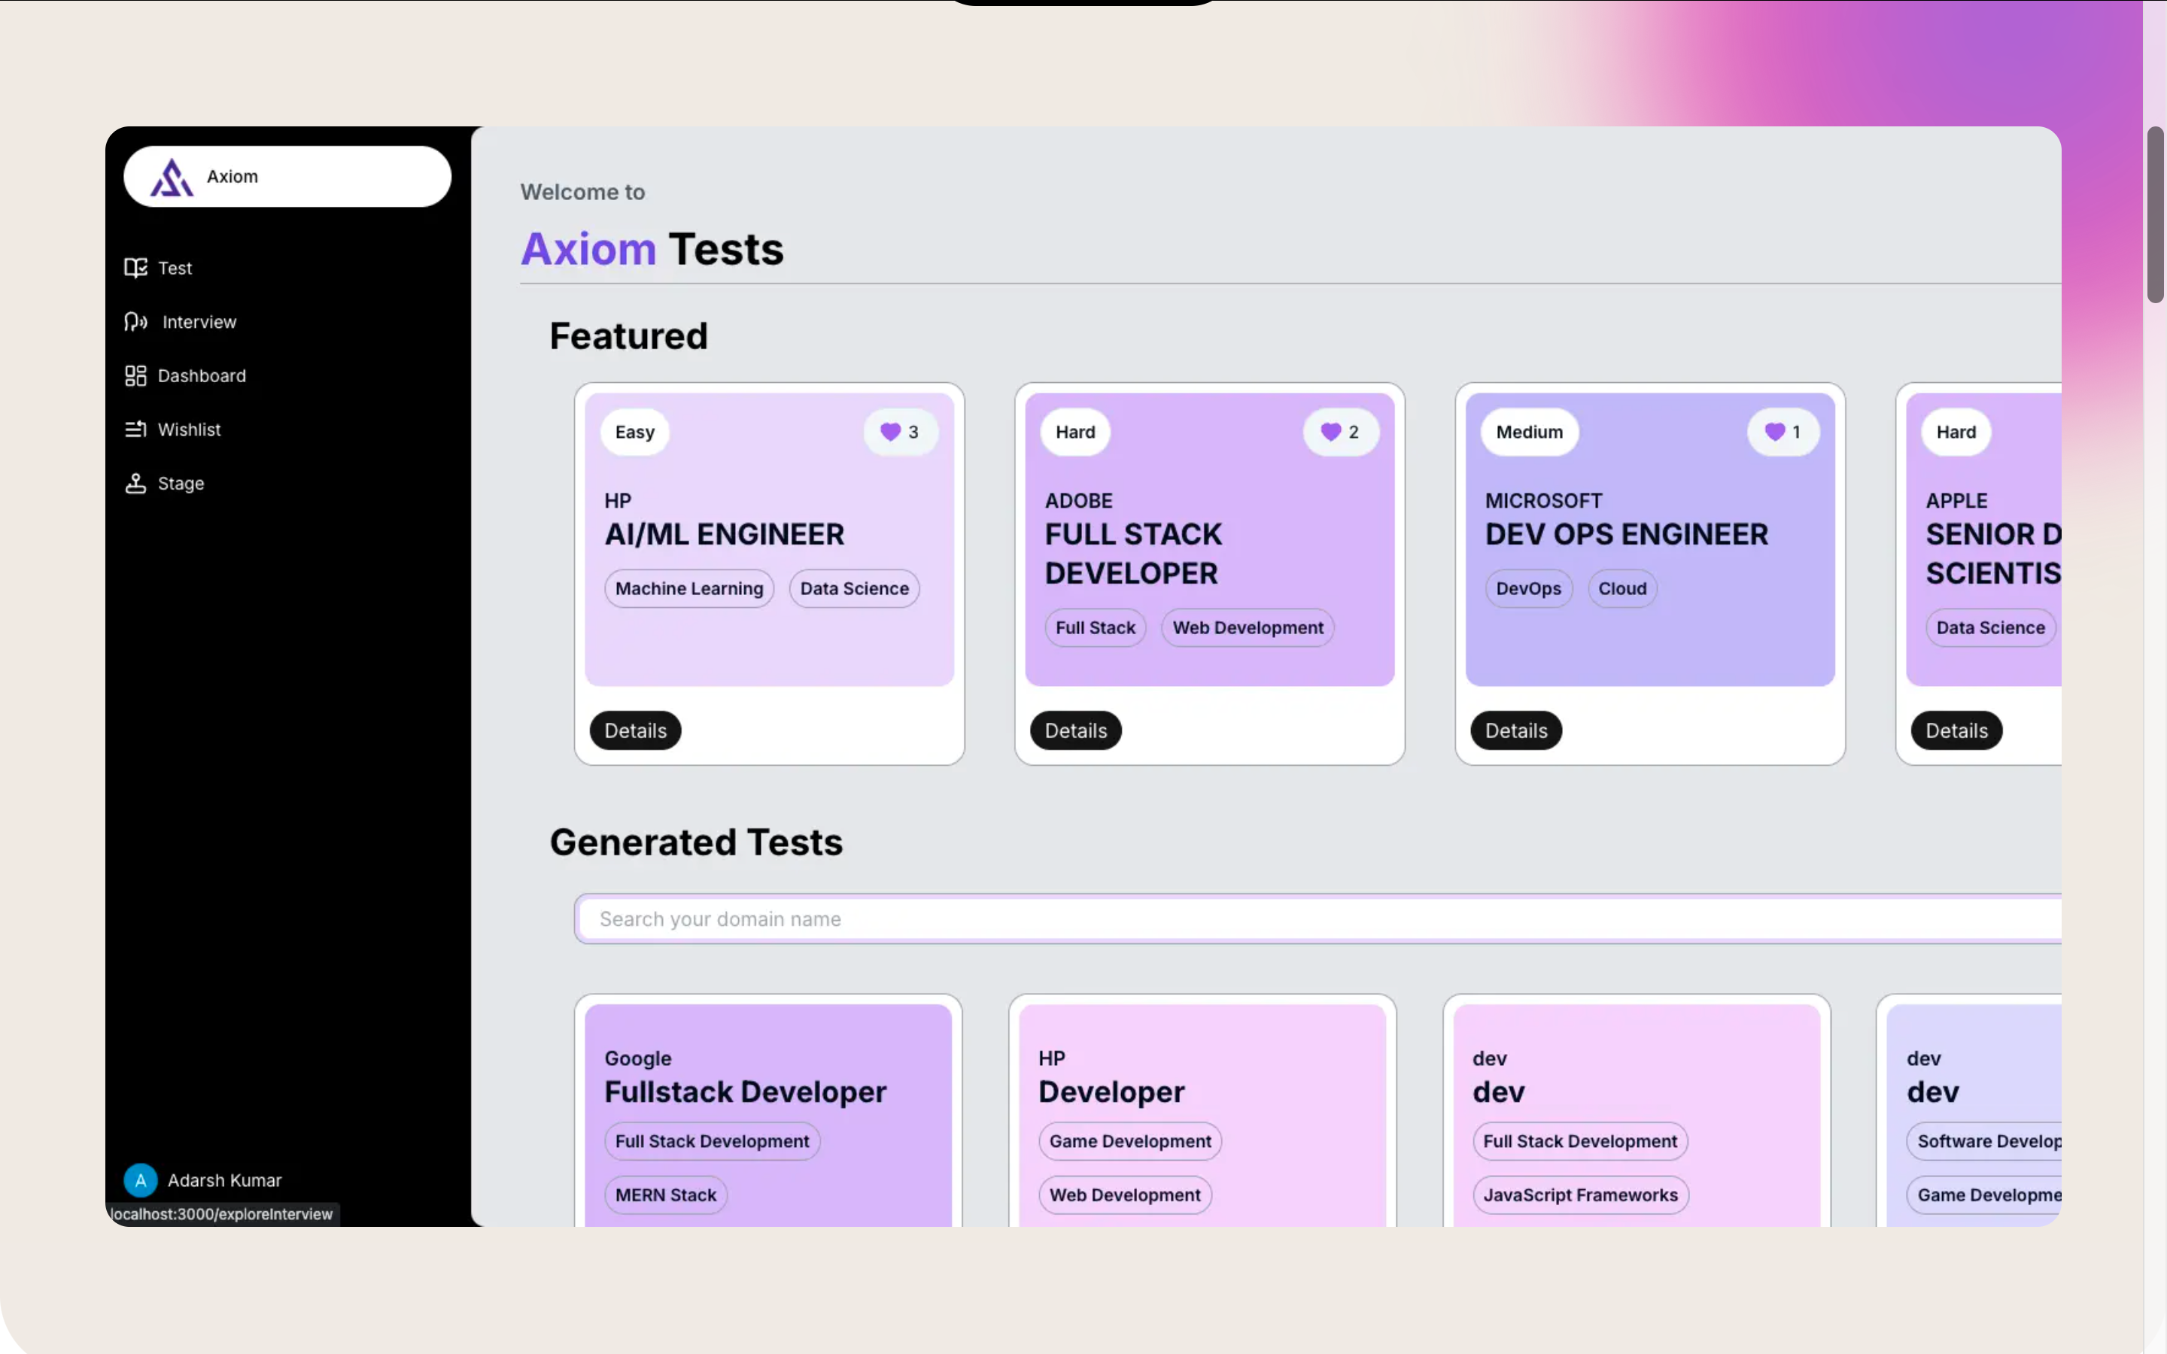Click the Axiom logo icon

171,178
